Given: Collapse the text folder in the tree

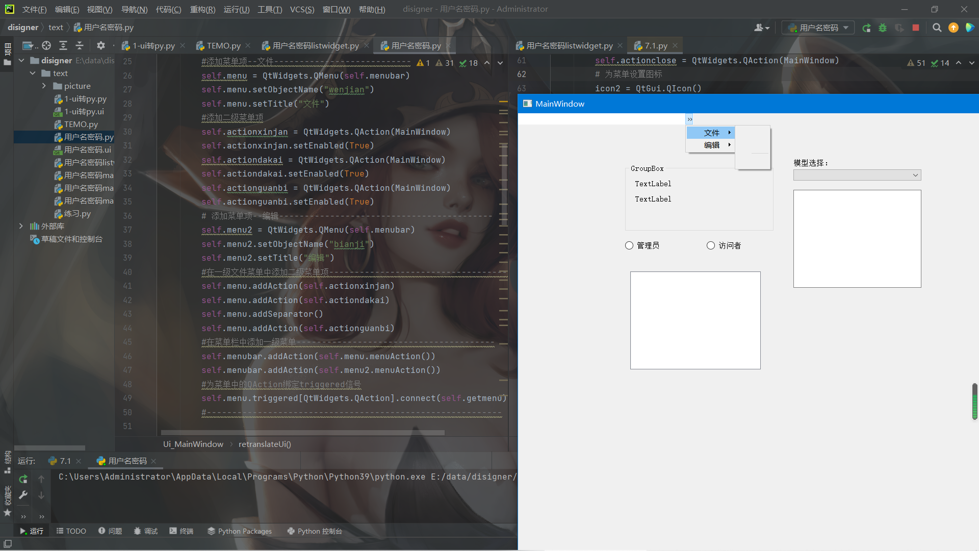Looking at the screenshot, I should [x=33, y=73].
